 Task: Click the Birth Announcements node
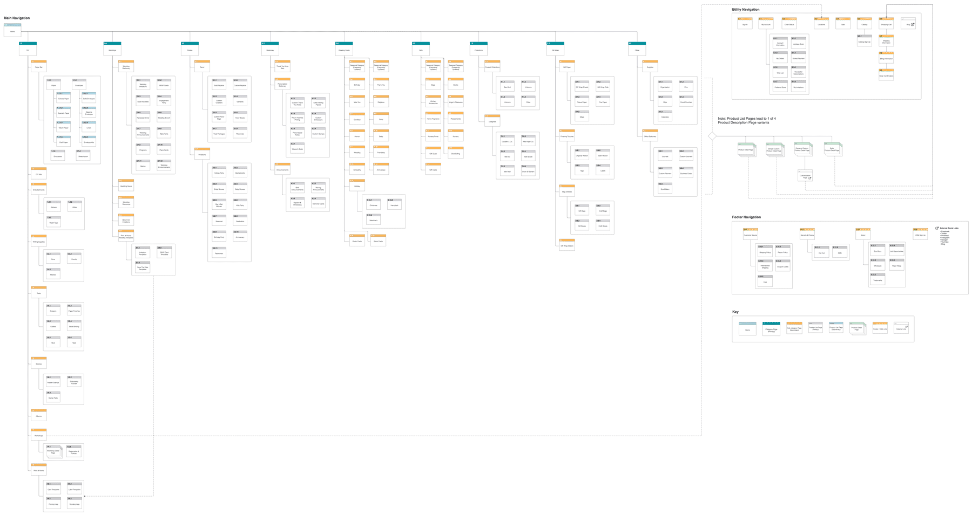(x=297, y=188)
